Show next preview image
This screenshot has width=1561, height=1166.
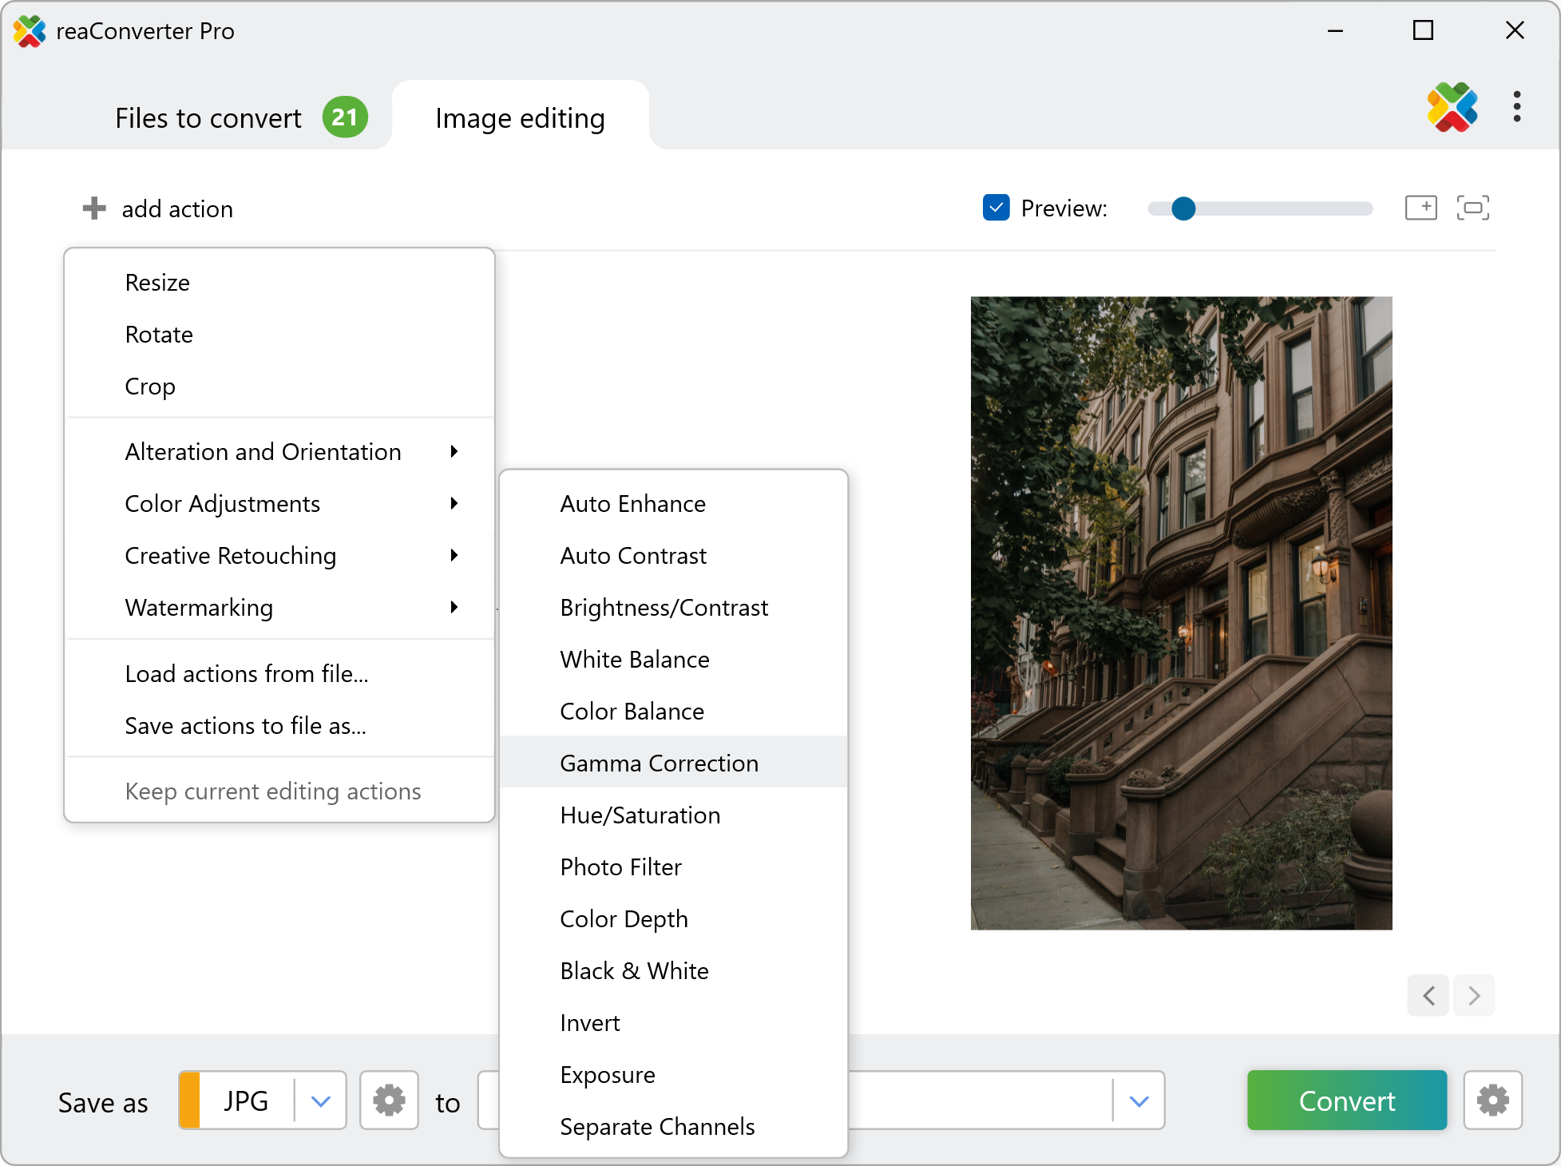[1474, 995]
